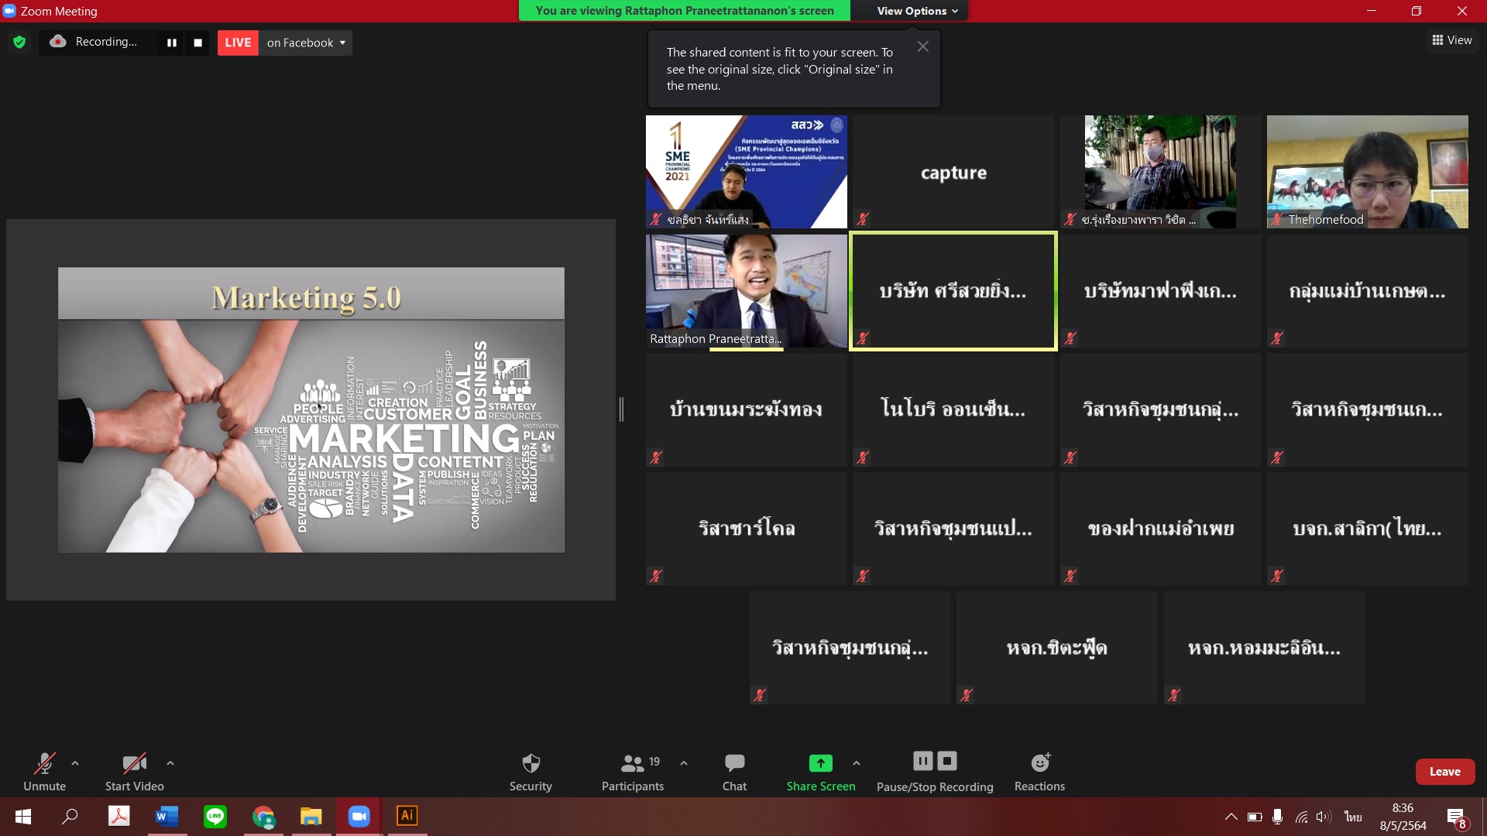This screenshot has width=1487, height=836.
Task: Click the red Leave button
Action: [1444, 772]
